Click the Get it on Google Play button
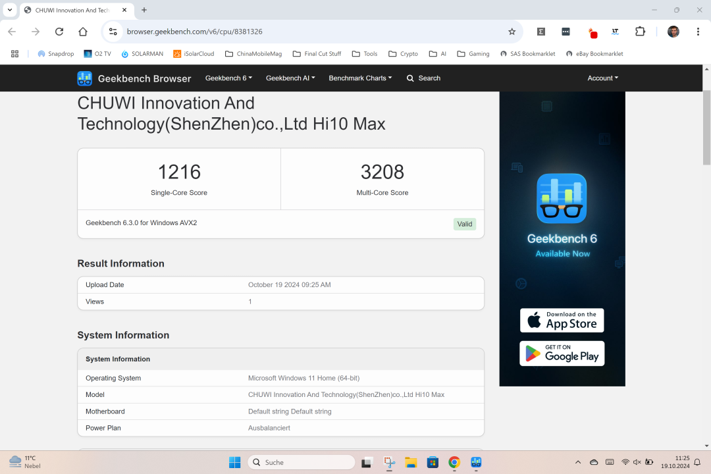This screenshot has width=711, height=474. coord(562,354)
